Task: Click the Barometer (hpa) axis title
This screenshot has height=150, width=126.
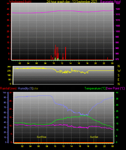Action: 111,2
